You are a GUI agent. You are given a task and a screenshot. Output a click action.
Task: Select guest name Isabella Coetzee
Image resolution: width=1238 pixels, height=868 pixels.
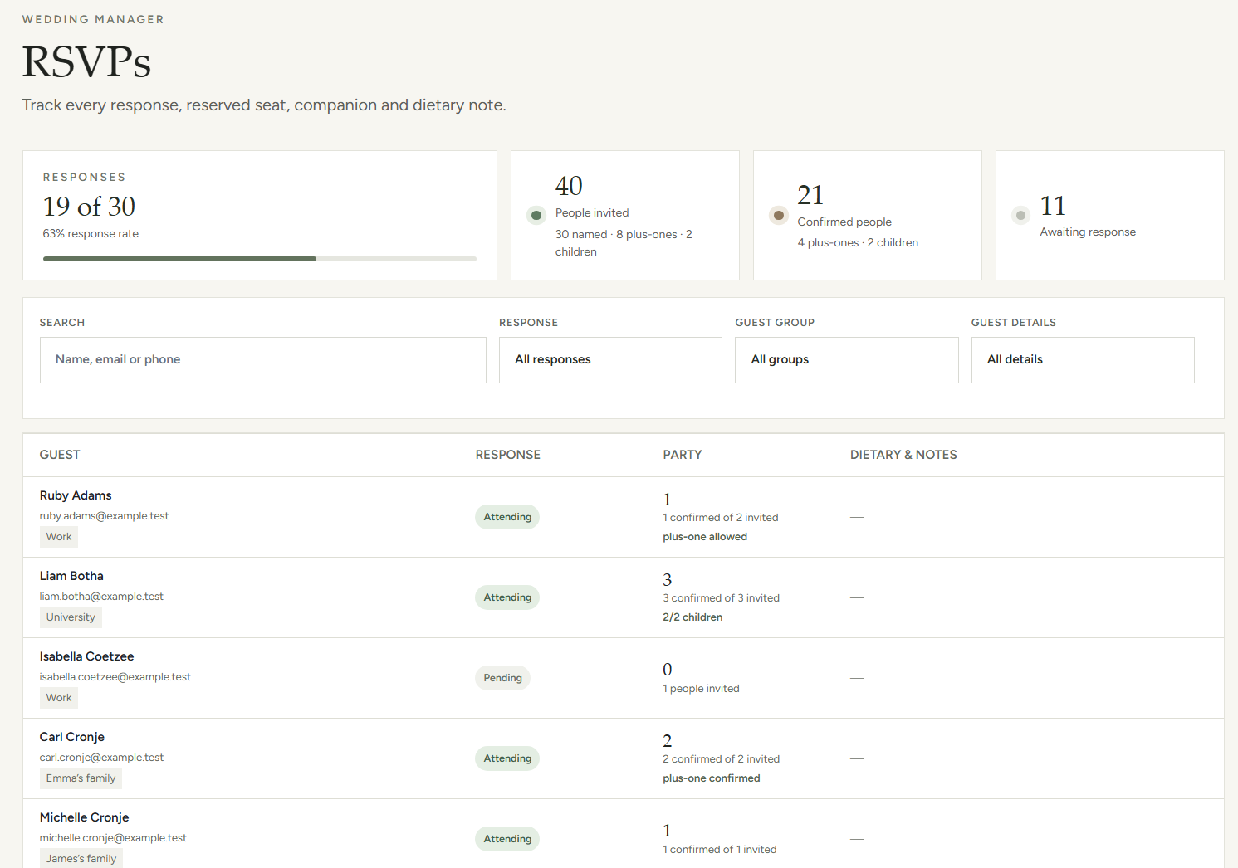point(86,656)
